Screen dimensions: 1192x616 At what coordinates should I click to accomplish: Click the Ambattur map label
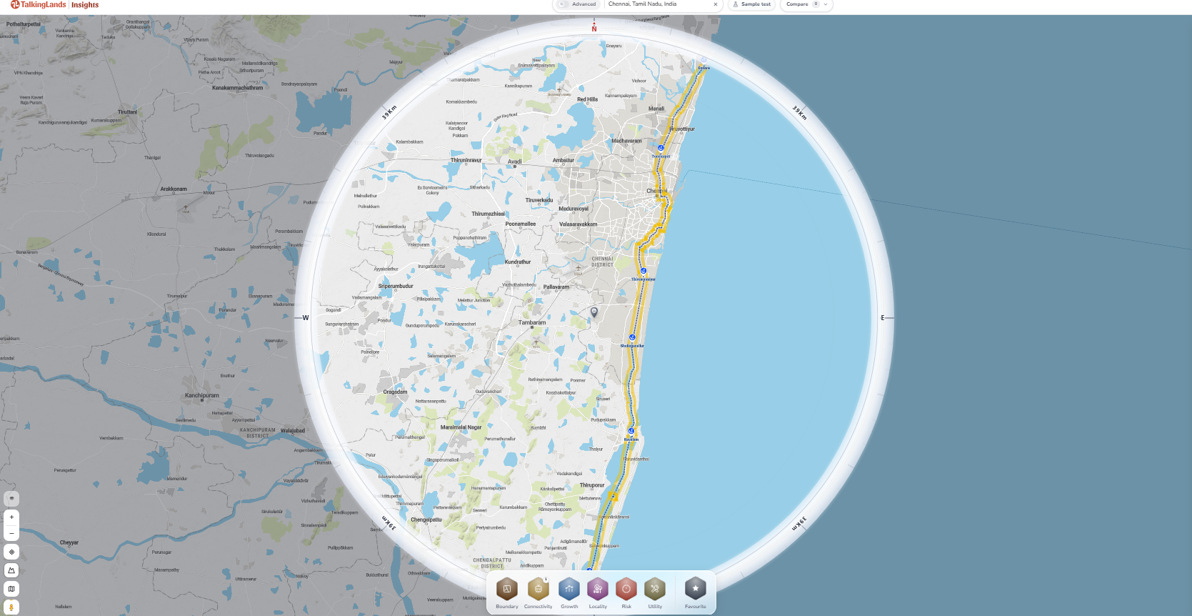[x=564, y=160]
